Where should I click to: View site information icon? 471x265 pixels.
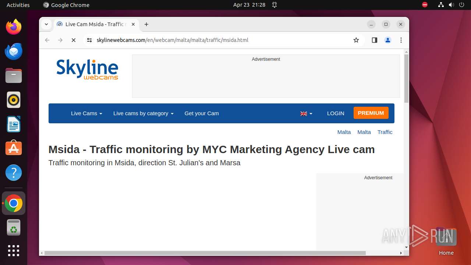point(89,40)
